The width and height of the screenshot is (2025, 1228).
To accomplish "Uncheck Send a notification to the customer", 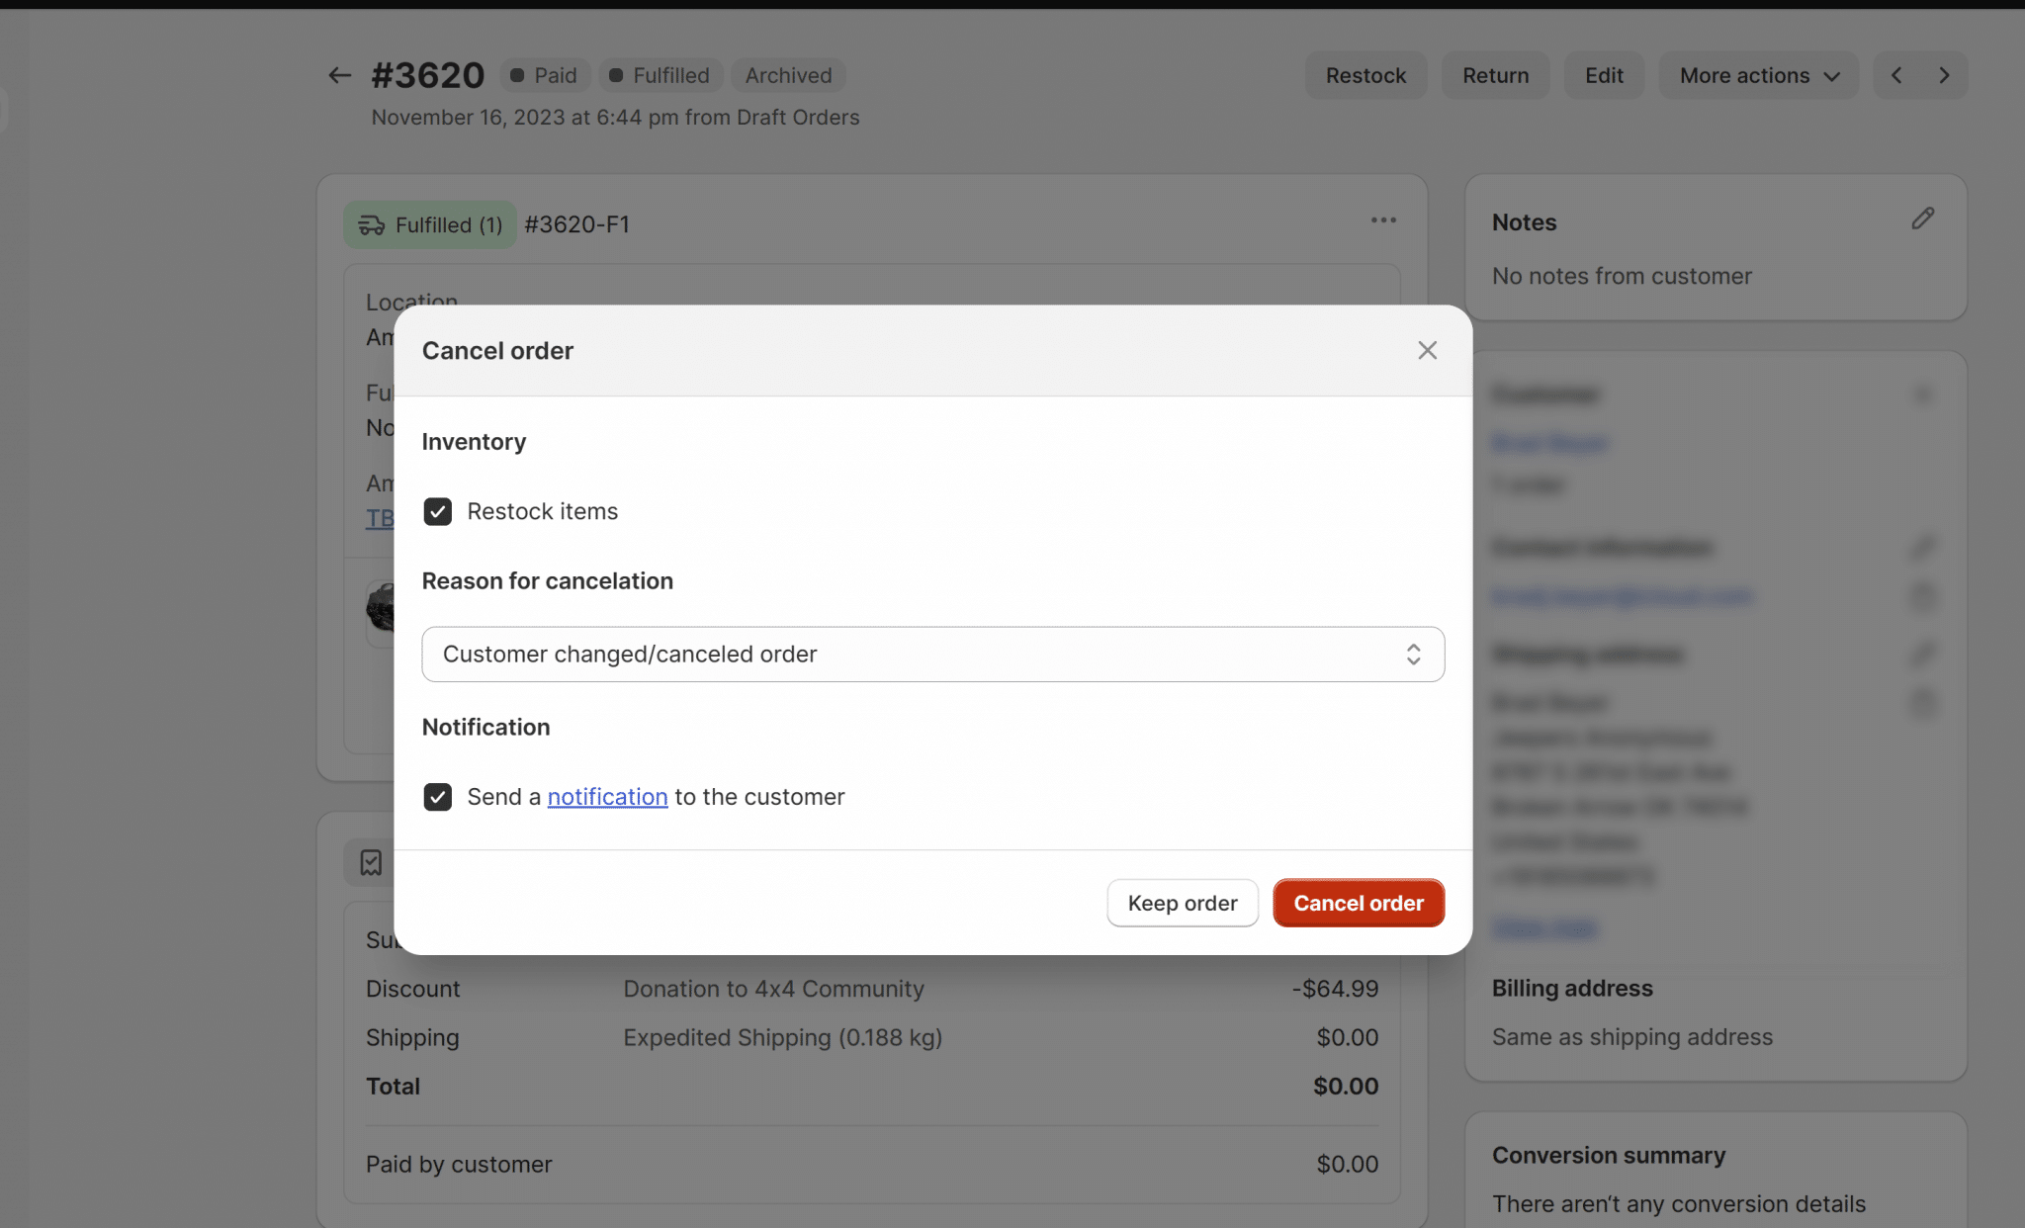I will tap(437, 797).
